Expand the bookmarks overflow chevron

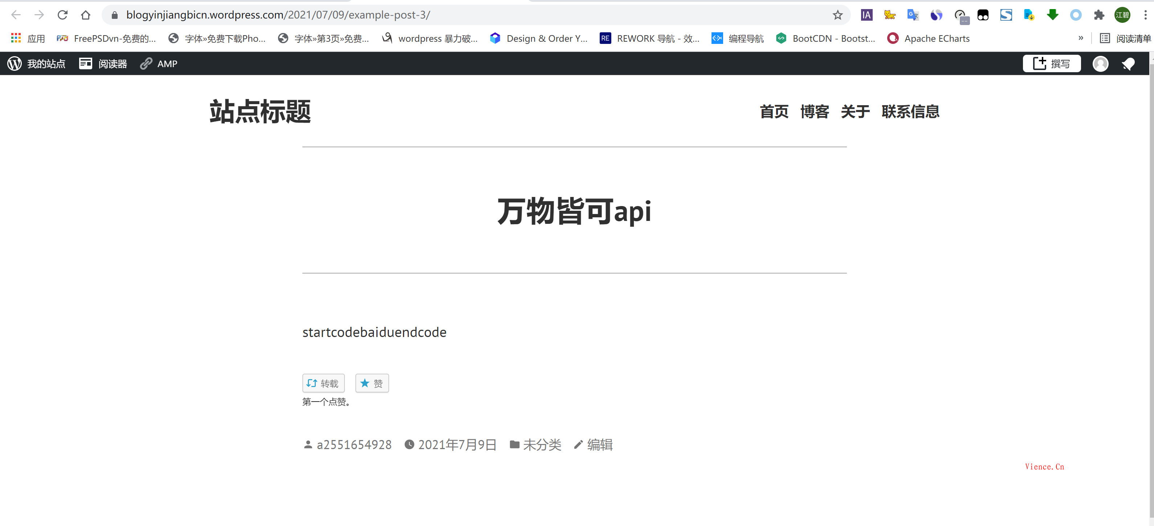click(x=1081, y=38)
